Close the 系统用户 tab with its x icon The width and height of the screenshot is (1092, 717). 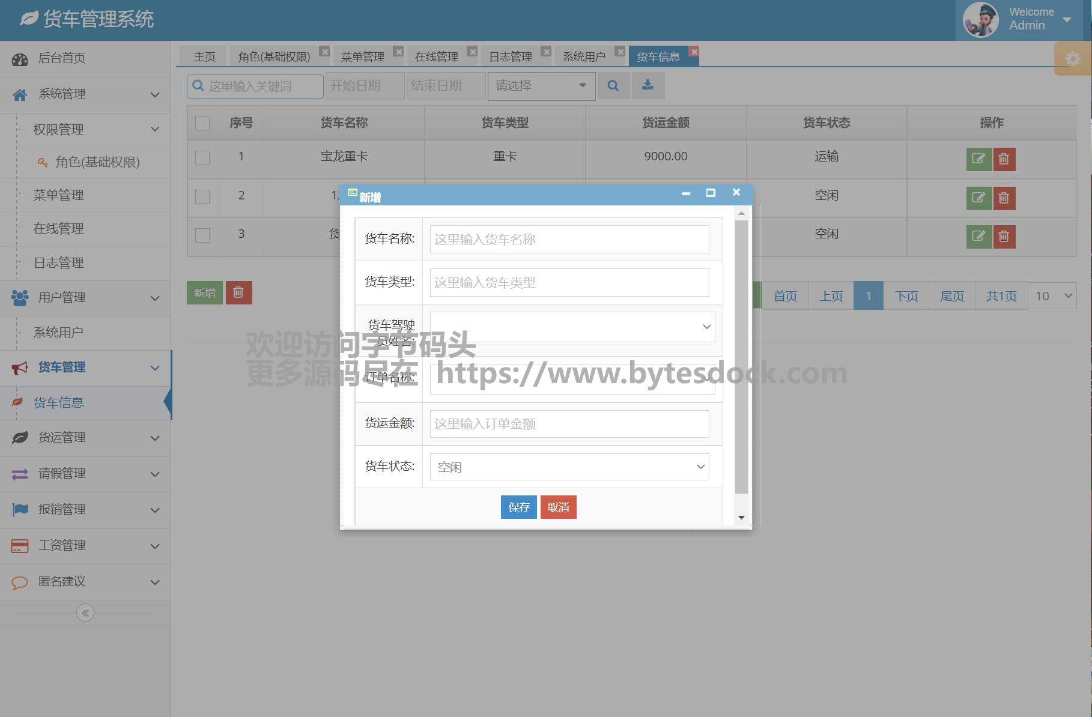coord(620,52)
